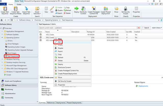Select Boot Images in the navigation tree
This screenshot has height=106, width=163.
pos(12,53)
